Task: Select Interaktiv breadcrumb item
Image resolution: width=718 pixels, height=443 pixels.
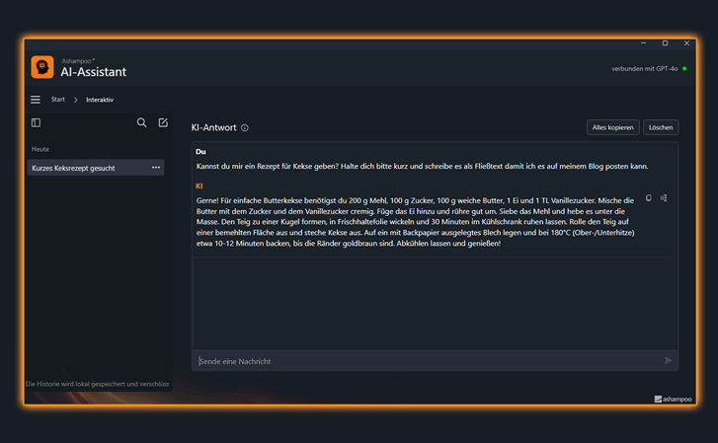Action: (x=100, y=100)
